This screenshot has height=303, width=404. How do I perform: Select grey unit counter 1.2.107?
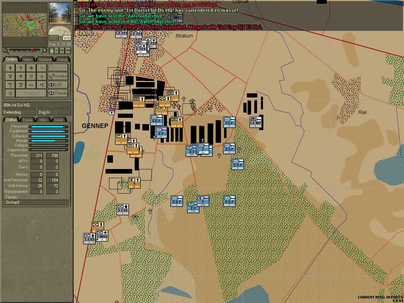tap(256, 122)
